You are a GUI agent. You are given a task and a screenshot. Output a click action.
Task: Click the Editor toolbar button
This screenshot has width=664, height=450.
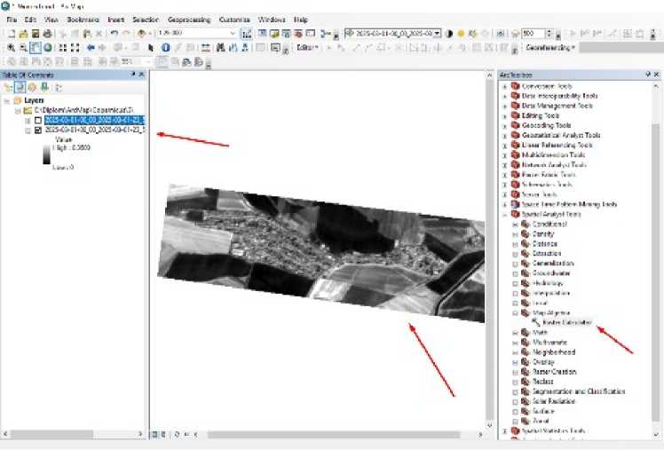[x=307, y=47]
